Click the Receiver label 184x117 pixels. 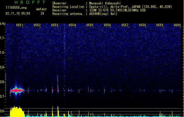click(59, 10)
